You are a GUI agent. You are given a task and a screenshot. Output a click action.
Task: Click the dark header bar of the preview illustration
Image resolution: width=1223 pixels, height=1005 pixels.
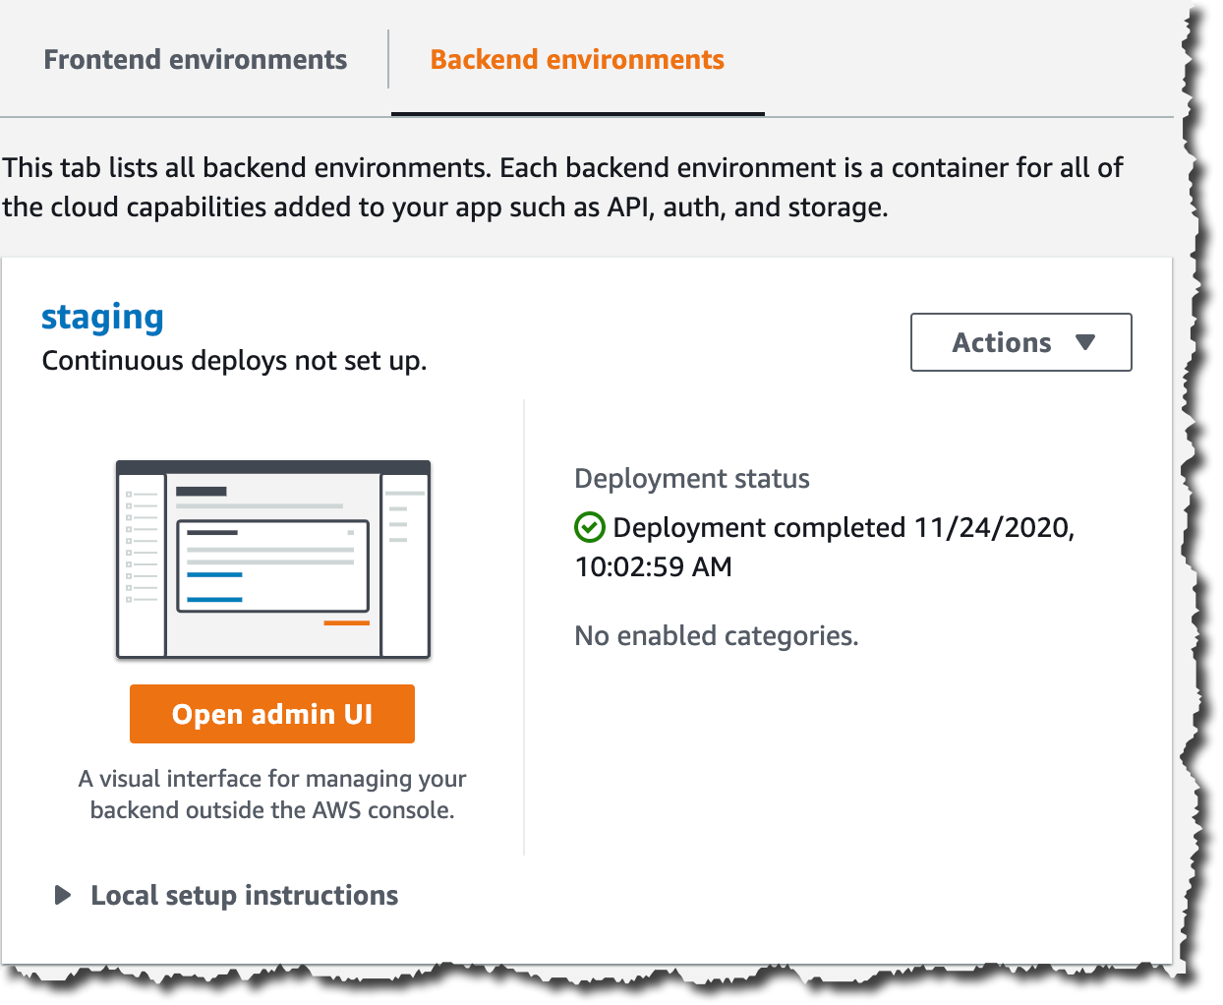(x=273, y=467)
